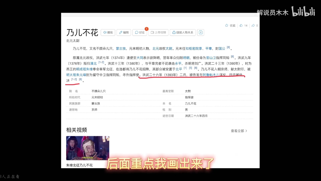
Task: Open the 讨论 discussion button
Action: [x=140, y=32]
